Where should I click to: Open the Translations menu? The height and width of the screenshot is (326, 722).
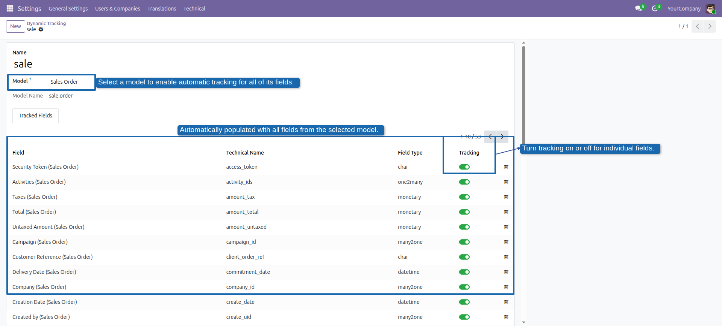point(162,8)
